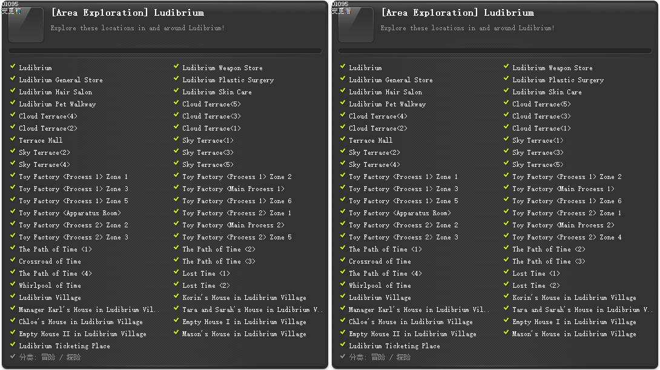Click right panel's Whirlpool of Time checkmark
This screenshot has width=660, height=370.
pyautogui.click(x=343, y=285)
